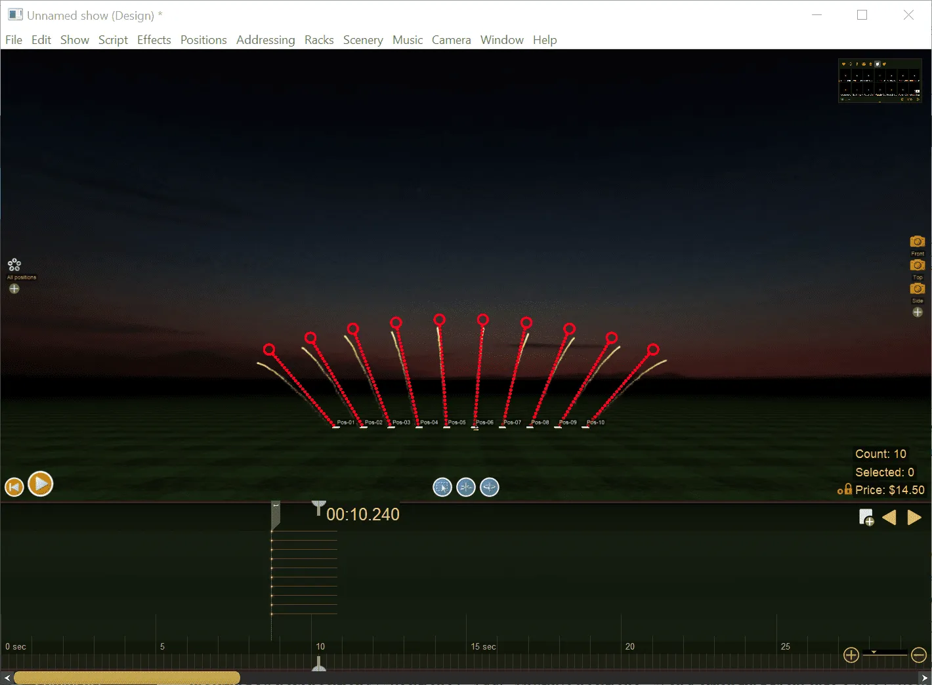Add a new camera view preset
Image resolution: width=932 pixels, height=685 pixels.
pos(917,312)
